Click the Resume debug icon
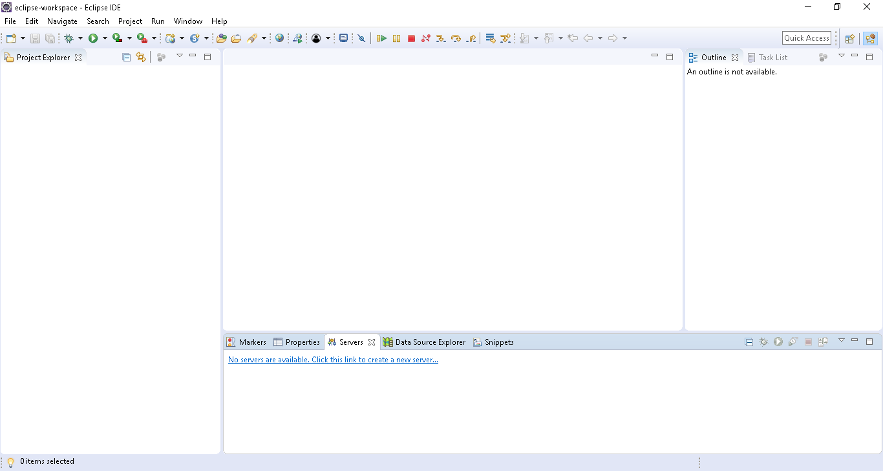This screenshot has width=883, height=471. click(x=381, y=38)
